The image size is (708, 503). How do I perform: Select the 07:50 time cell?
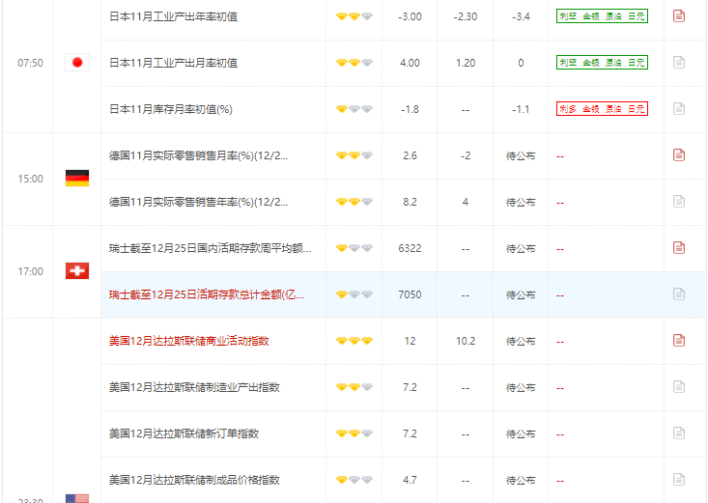coord(30,63)
